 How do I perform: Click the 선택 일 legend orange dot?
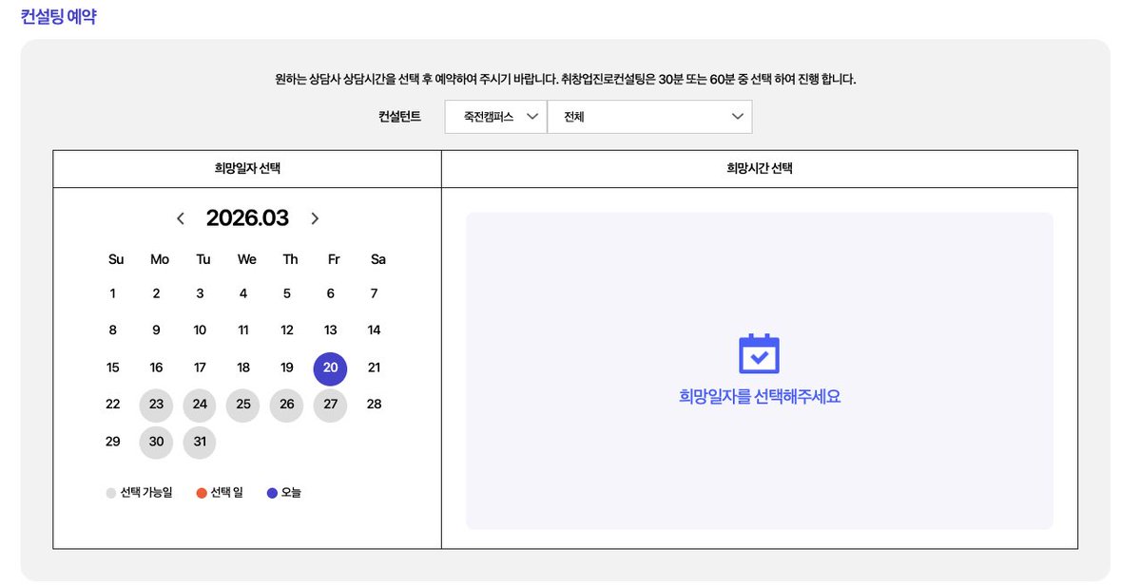pyautogui.click(x=202, y=494)
